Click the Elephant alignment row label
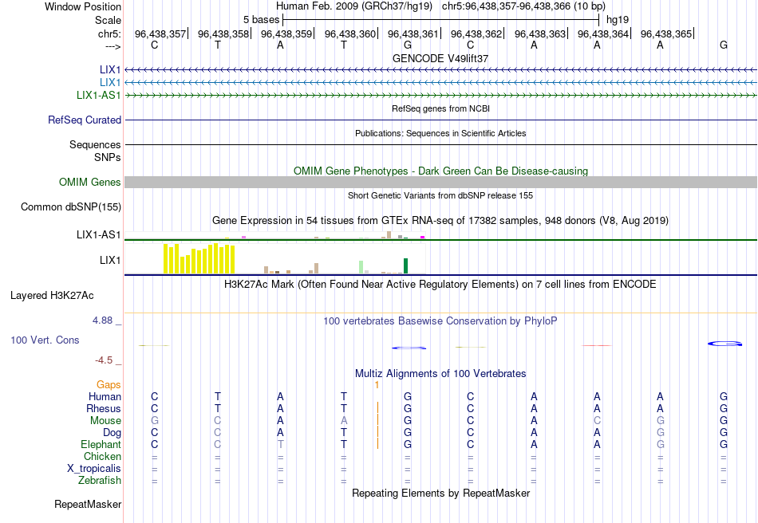The width and height of the screenshot is (758, 523). point(101,444)
